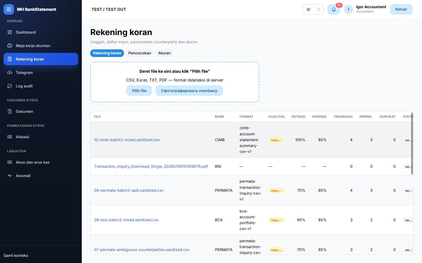Open the 08-bca-batch2-mixed.sanitized.csv file link

126,220
